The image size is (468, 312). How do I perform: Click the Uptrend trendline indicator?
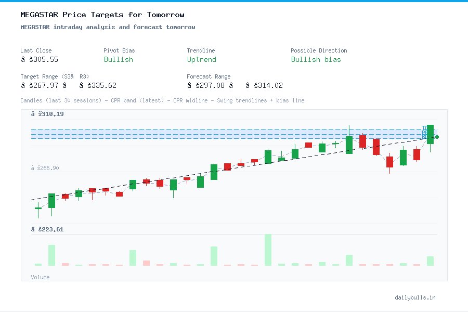point(201,60)
